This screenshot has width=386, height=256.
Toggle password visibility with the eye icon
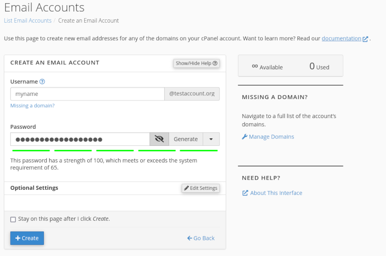tap(159, 139)
